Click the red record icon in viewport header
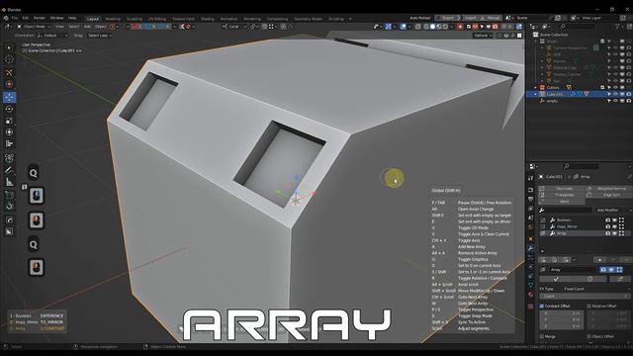This screenshot has height=356, width=633. tap(460, 27)
